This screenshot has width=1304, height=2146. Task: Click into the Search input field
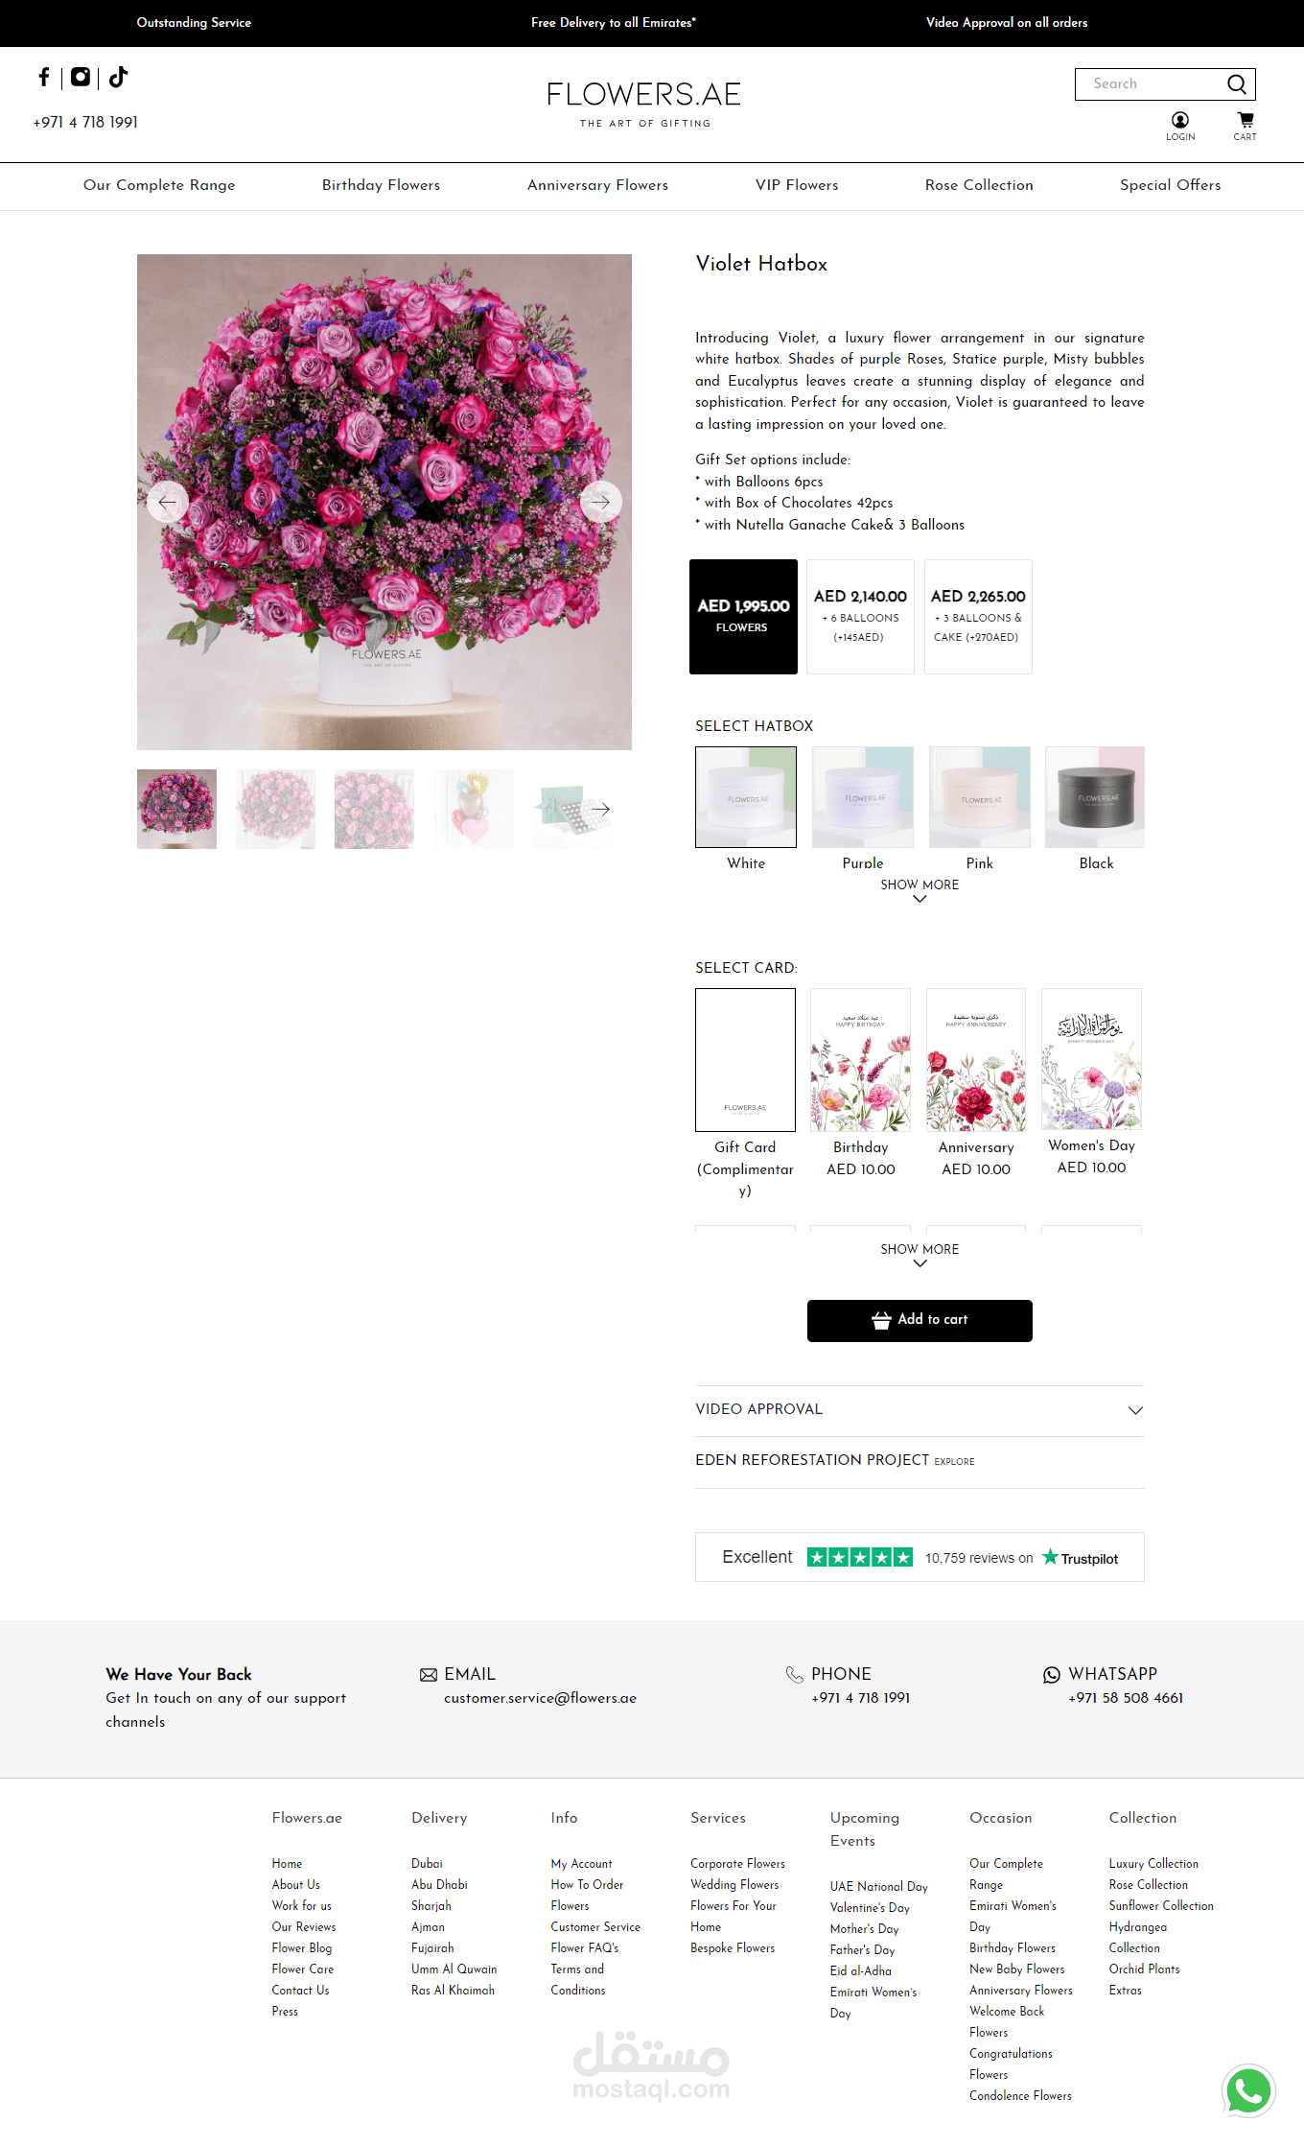pos(1151,84)
